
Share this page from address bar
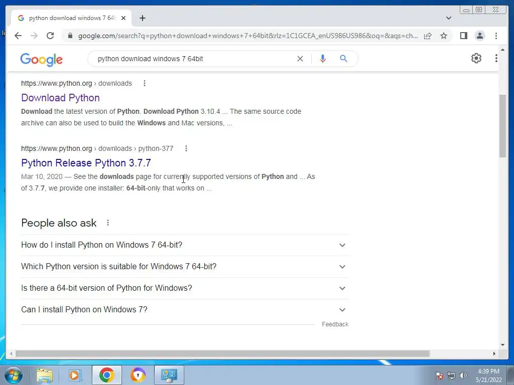coord(428,36)
